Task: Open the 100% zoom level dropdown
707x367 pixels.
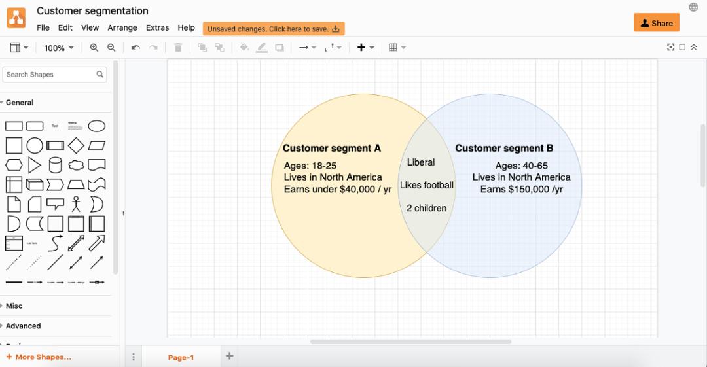Action: pyautogui.click(x=58, y=48)
